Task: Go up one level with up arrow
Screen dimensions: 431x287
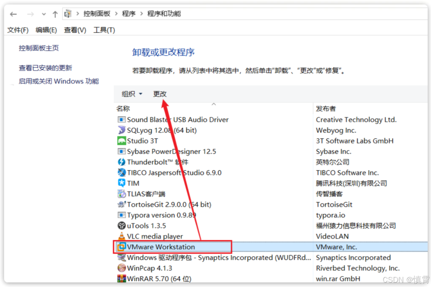Action: (x=55, y=14)
